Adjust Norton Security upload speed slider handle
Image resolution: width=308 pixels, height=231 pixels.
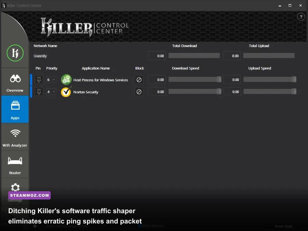coord(294,92)
